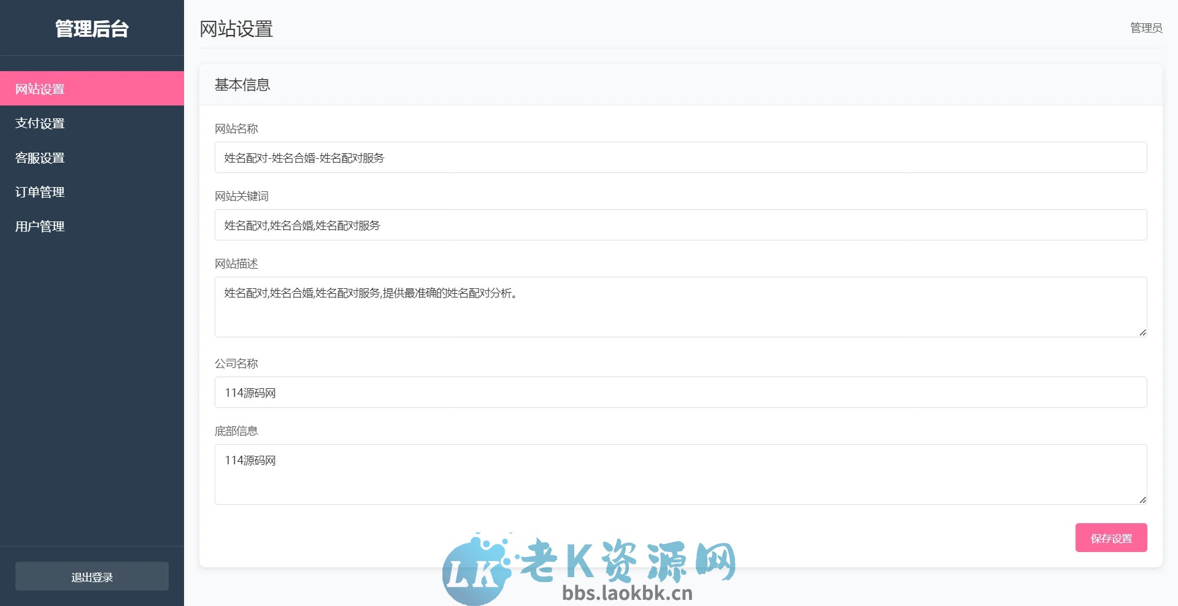Screen dimensions: 1178x606
Task: Click the 网站描述 field label
Action: (236, 264)
